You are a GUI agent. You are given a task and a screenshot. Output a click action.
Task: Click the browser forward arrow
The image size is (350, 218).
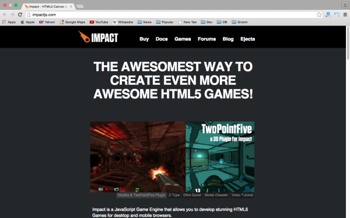(12, 15)
